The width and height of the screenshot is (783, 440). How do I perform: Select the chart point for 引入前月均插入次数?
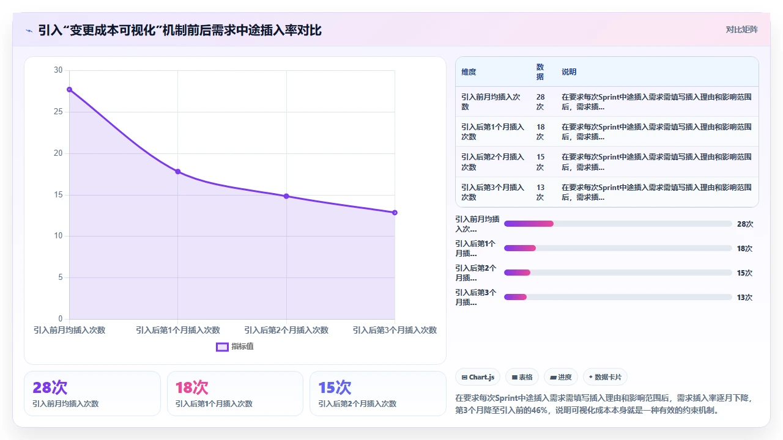pos(69,89)
